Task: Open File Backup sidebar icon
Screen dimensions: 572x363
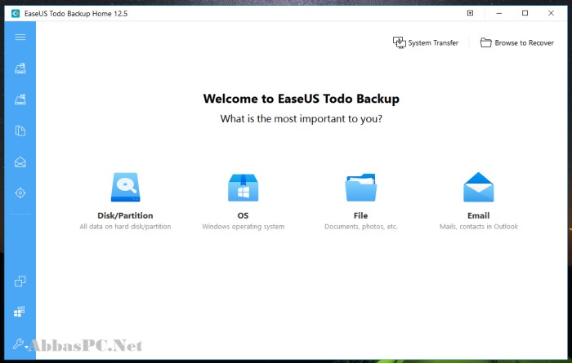Action: pos(20,131)
